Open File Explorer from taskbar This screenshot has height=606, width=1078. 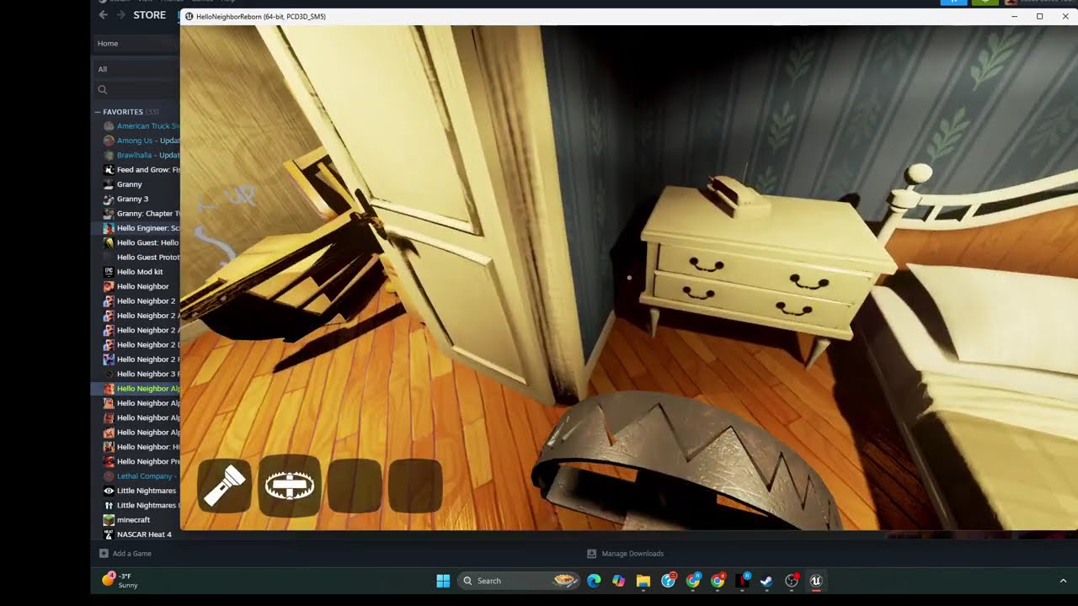(x=643, y=581)
